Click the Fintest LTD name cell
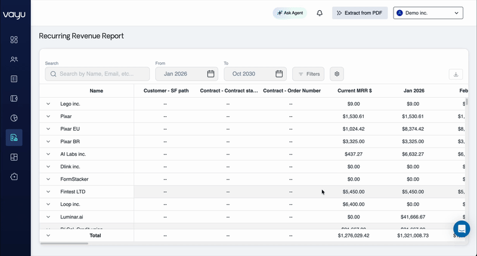477x256 pixels. point(73,192)
